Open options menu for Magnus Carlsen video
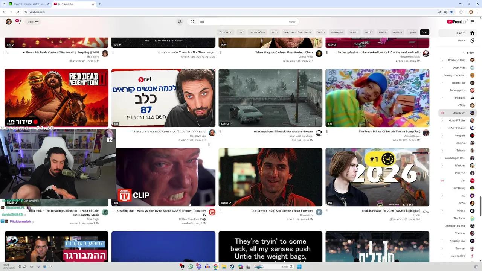482x271 pixels. pos(220,53)
